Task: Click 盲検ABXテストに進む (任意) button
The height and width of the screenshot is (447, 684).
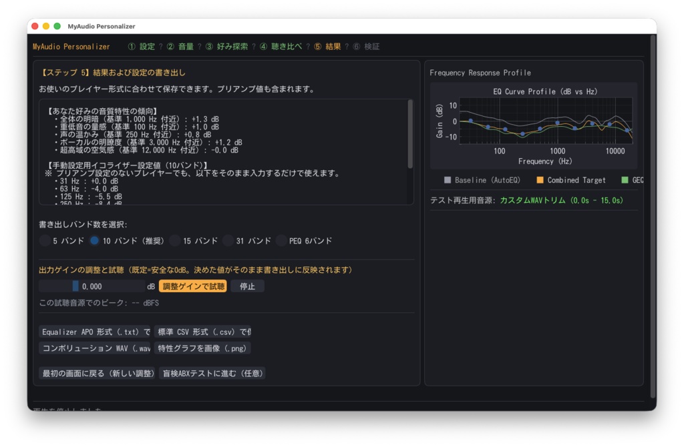Action: pos(212,374)
